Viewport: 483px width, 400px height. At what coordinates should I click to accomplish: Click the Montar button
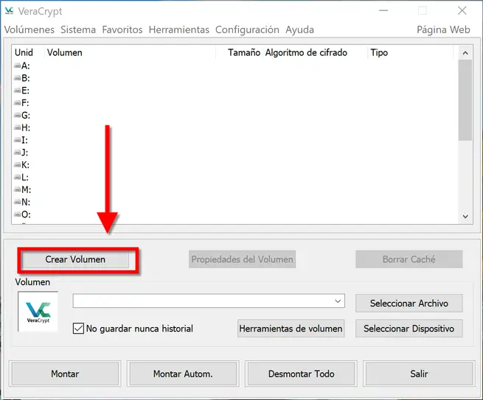click(x=65, y=373)
